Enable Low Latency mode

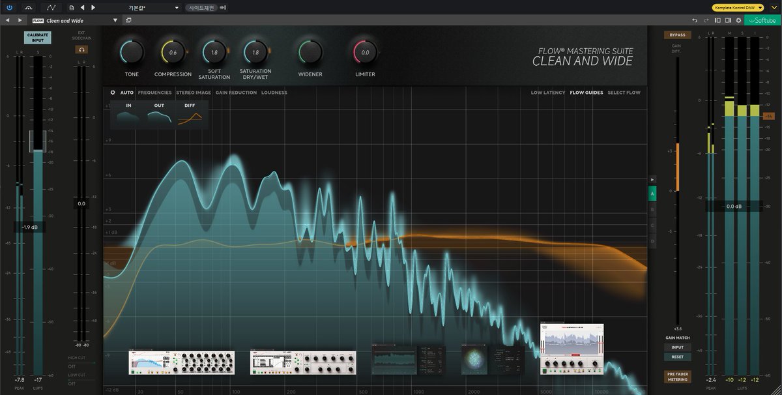548,93
